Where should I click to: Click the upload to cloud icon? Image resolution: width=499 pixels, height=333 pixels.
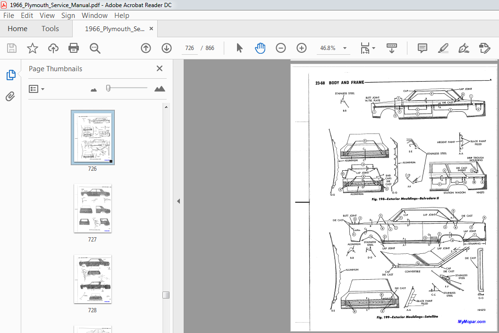53,48
